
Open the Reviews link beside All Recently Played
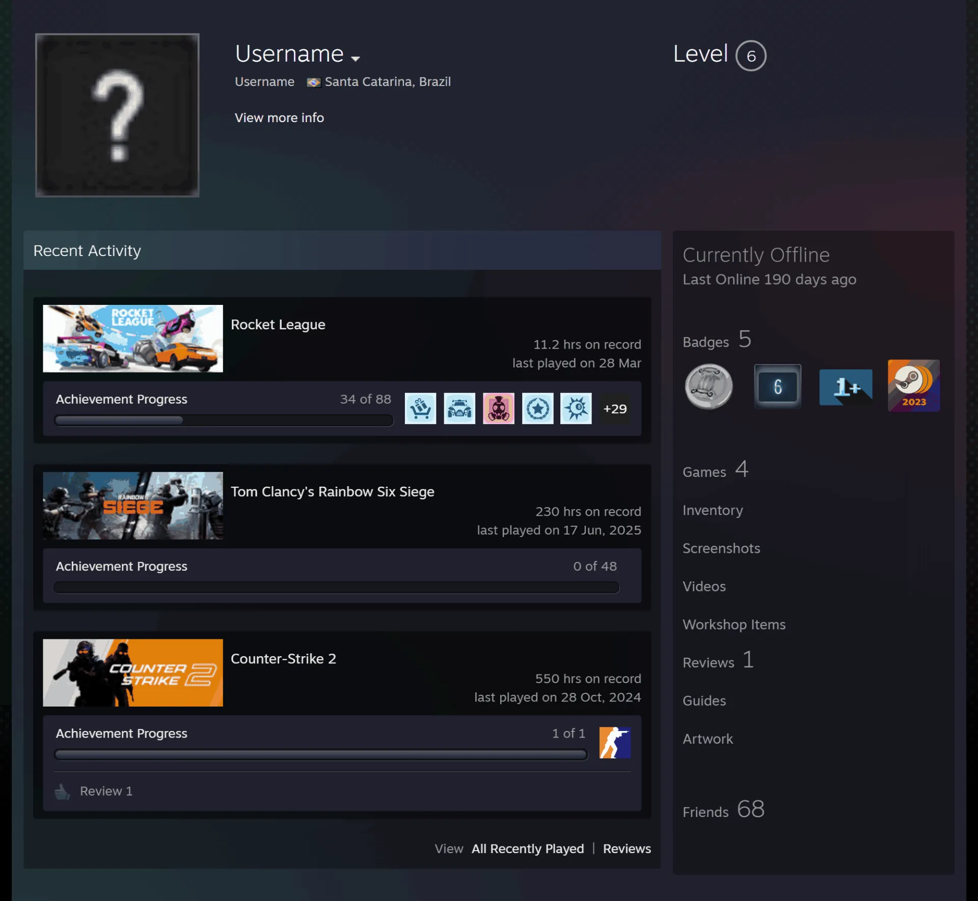(627, 849)
